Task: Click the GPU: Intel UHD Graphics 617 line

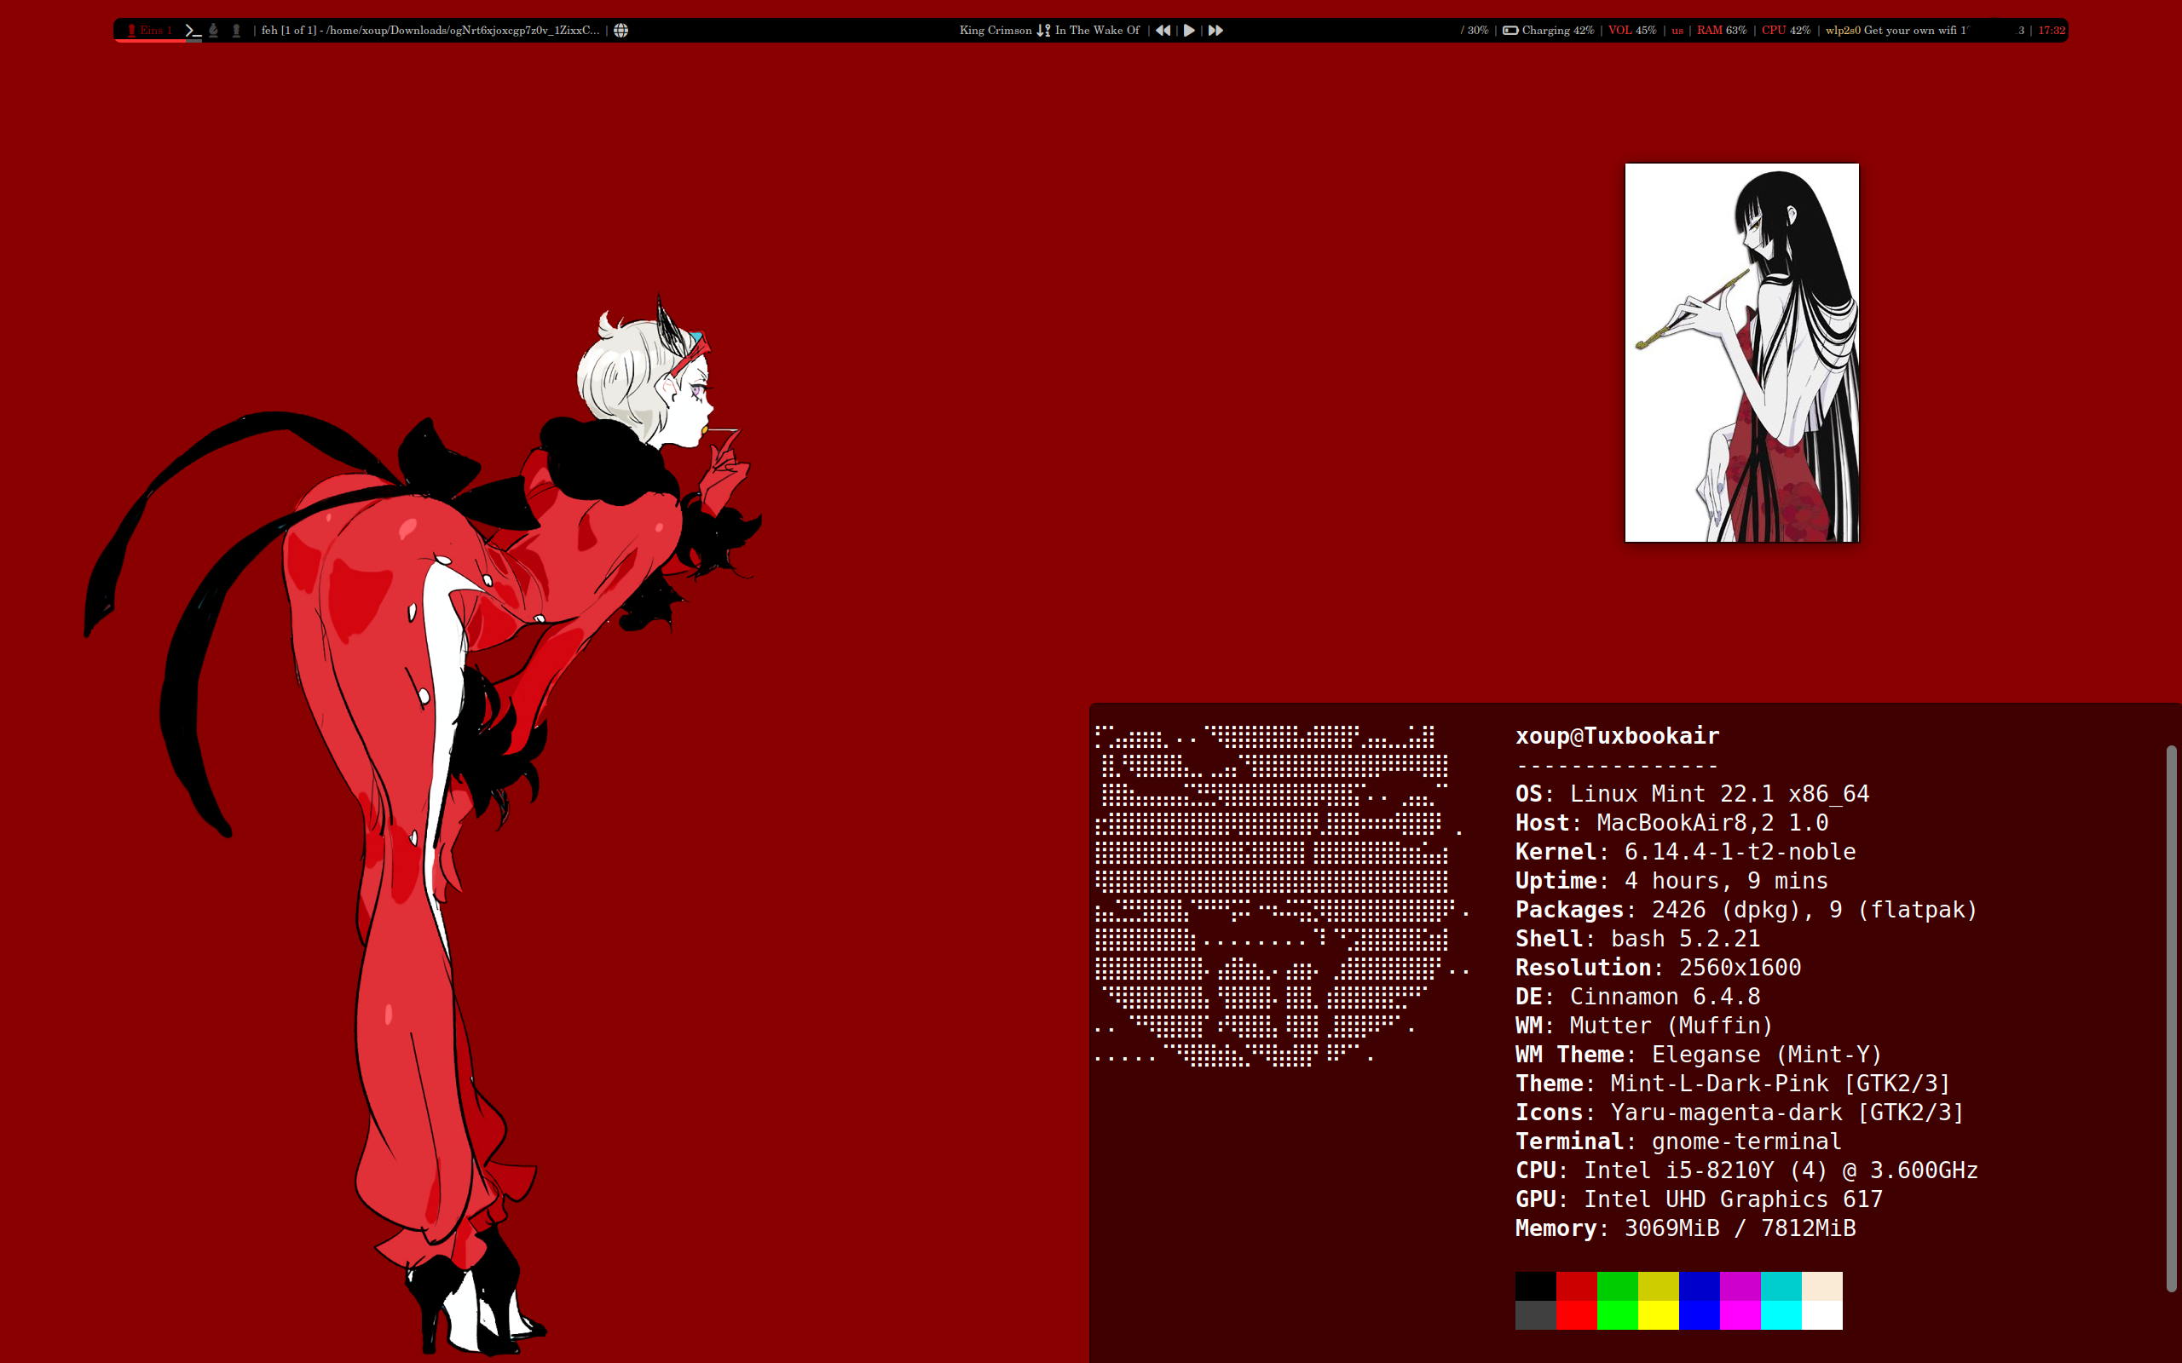Action: click(1699, 1198)
